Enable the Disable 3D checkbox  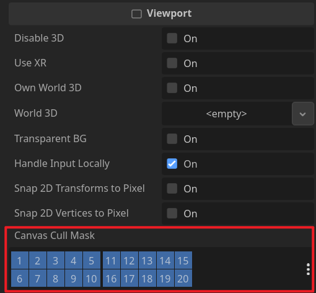(172, 38)
